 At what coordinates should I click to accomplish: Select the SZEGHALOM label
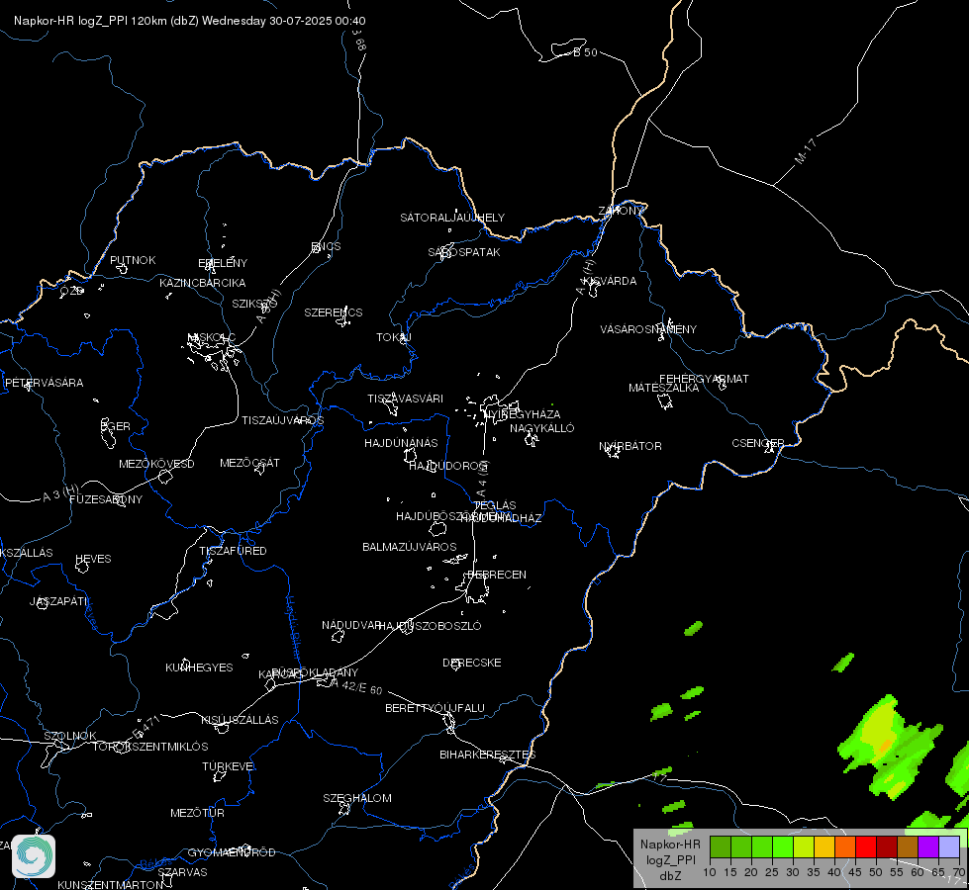pos(357,798)
